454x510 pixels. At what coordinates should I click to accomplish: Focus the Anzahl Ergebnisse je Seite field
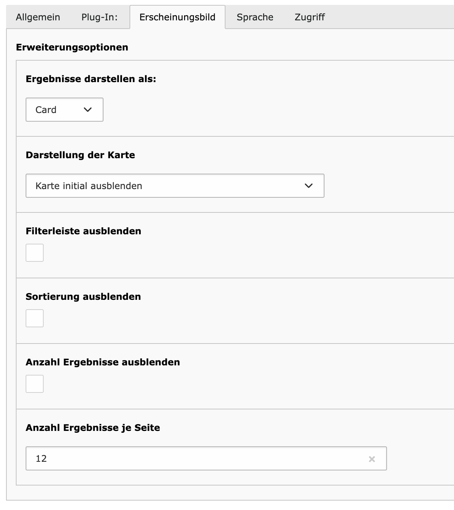[x=206, y=458]
